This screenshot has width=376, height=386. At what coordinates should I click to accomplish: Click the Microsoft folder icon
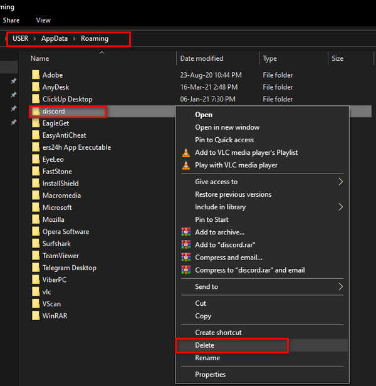(x=36, y=207)
